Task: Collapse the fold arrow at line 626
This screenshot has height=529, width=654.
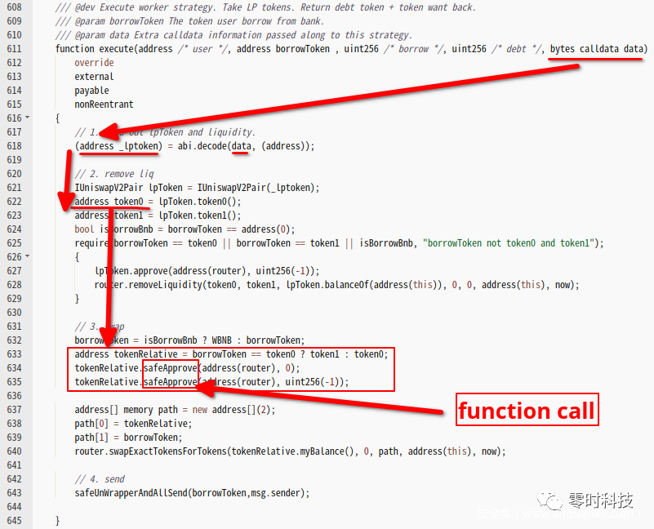Action: (28, 256)
